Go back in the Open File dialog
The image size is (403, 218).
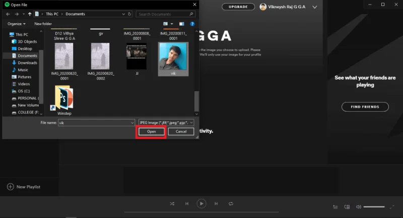point(8,14)
